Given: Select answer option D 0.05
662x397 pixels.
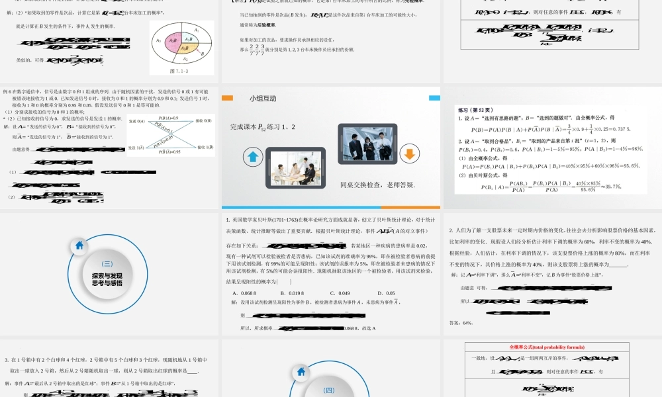Looking at the screenshot, I should [x=386, y=292].
